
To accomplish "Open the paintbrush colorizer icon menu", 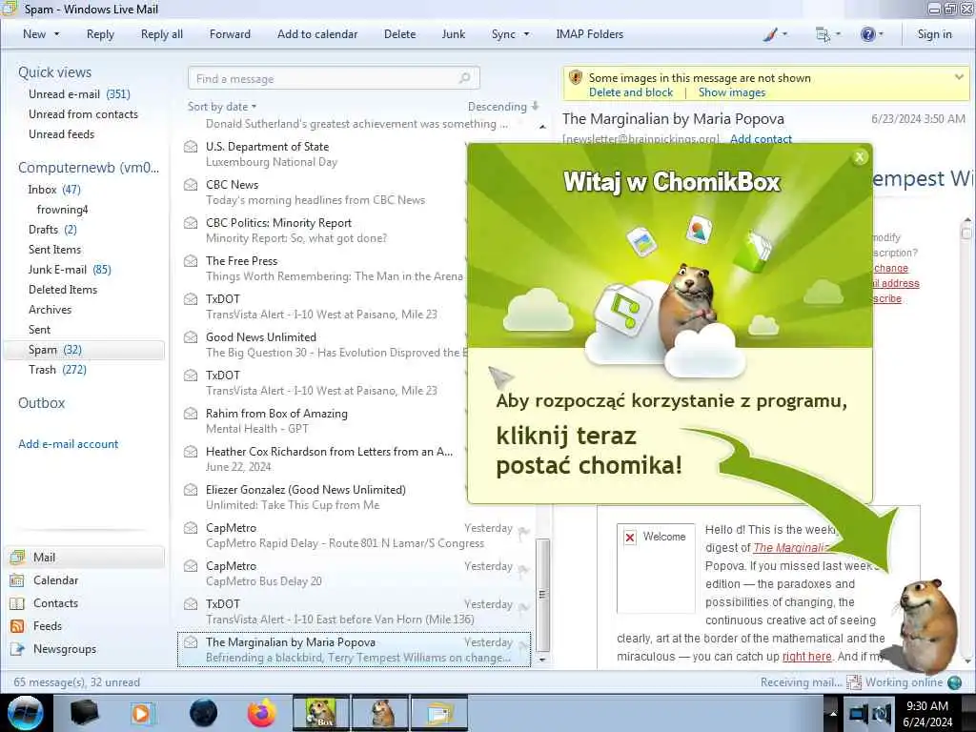I will click(774, 34).
